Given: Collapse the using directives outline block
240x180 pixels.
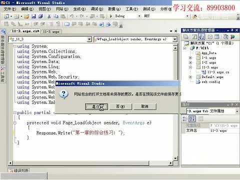Looking at the screenshot, I should click(15, 46).
